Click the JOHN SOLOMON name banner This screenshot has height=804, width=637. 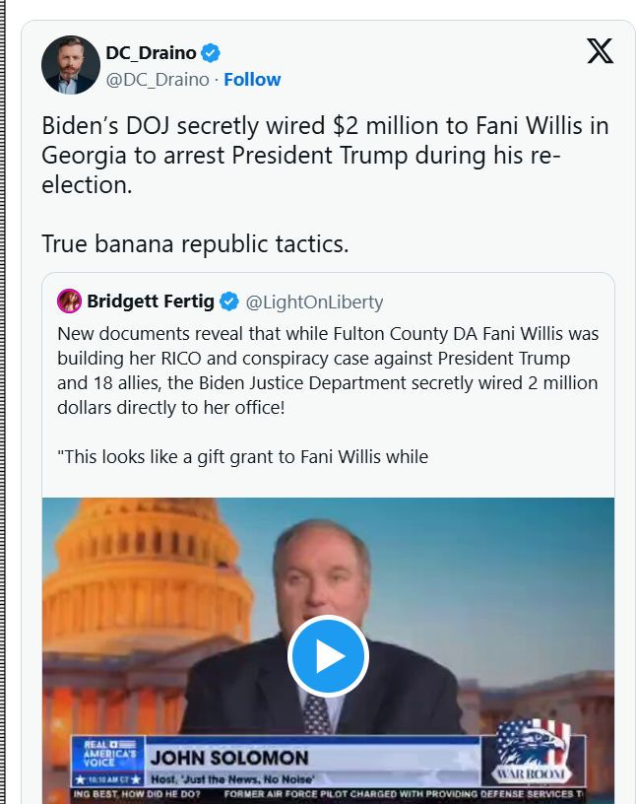coord(228,758)
